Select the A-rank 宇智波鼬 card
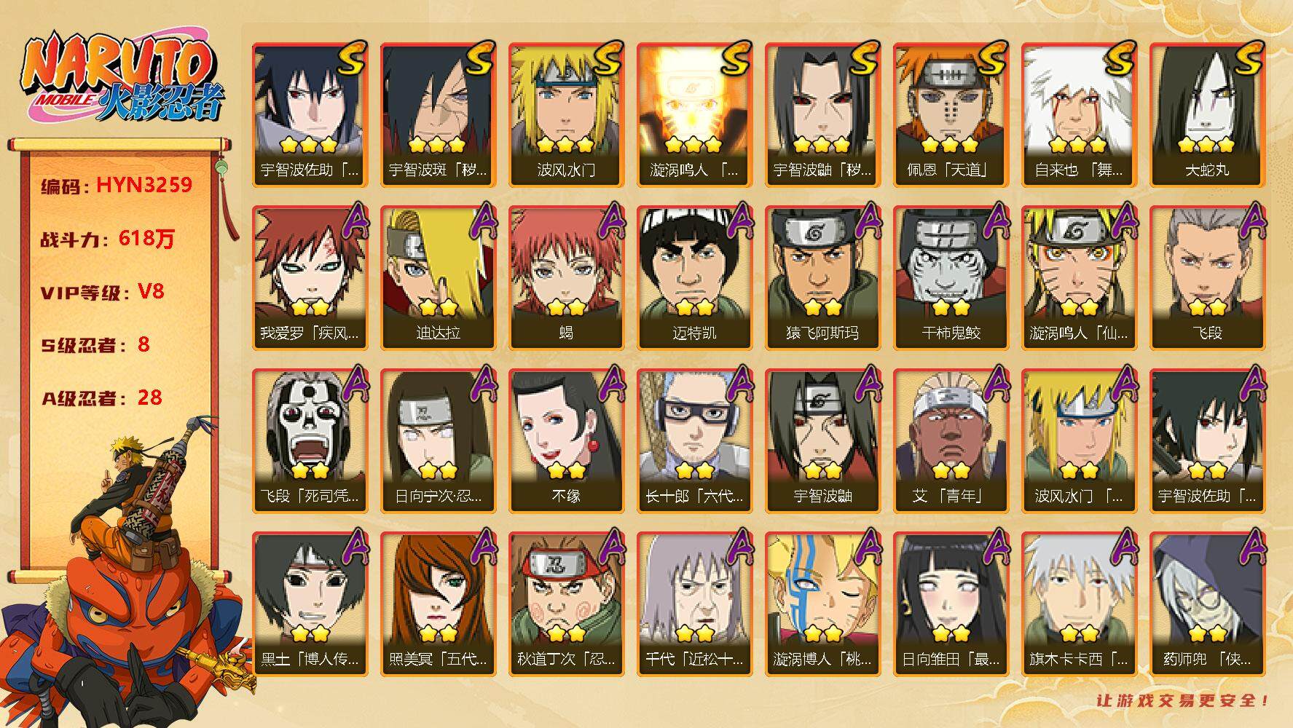The height and width of the screenshot is (728, 1293). pyautogui.click(x=822, y=440)
